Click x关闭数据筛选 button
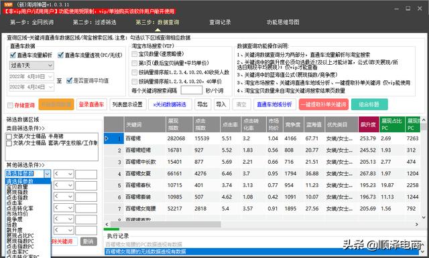 tap(170, 104)
